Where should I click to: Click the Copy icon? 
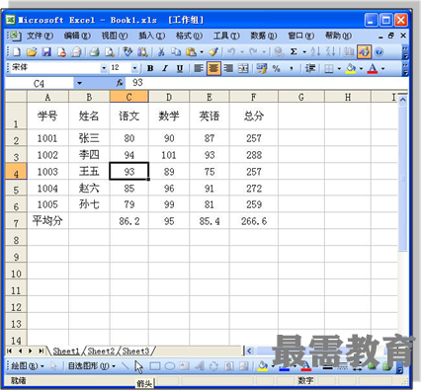point(176,51)
